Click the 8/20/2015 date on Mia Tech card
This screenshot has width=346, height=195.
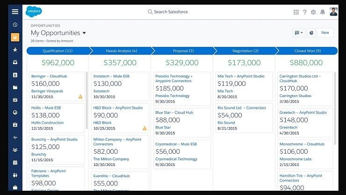(x=227, y=97)
